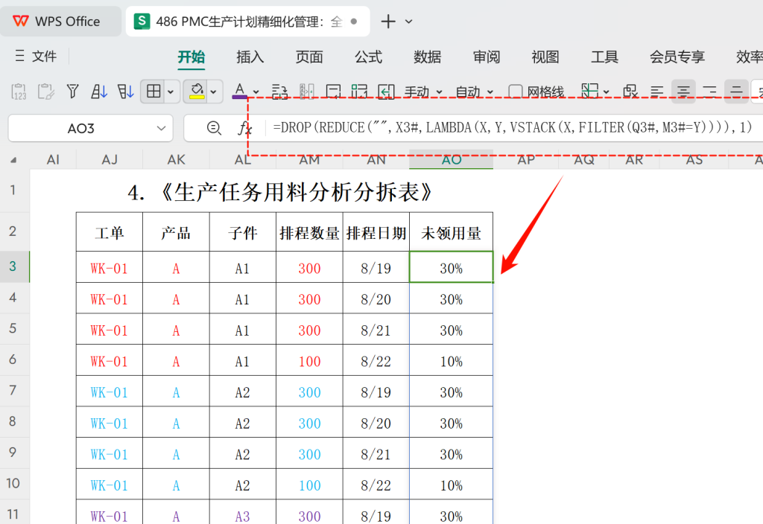Sort descending with inverted sort icon
Image resolution: width=763 pixels, height=524 pixels.
click(x=125, y=92)
